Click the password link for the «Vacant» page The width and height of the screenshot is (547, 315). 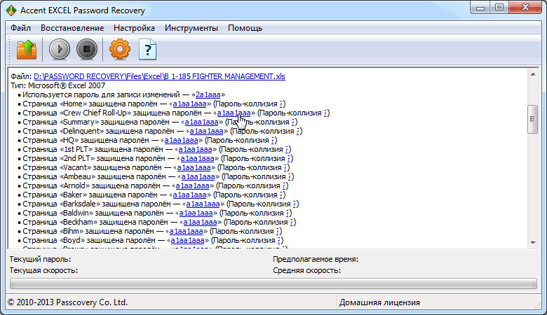(194, 167)
